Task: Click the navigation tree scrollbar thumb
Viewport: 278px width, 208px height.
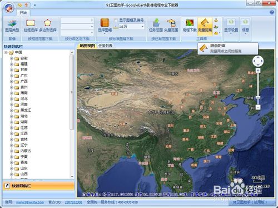Action: (72, 92)
